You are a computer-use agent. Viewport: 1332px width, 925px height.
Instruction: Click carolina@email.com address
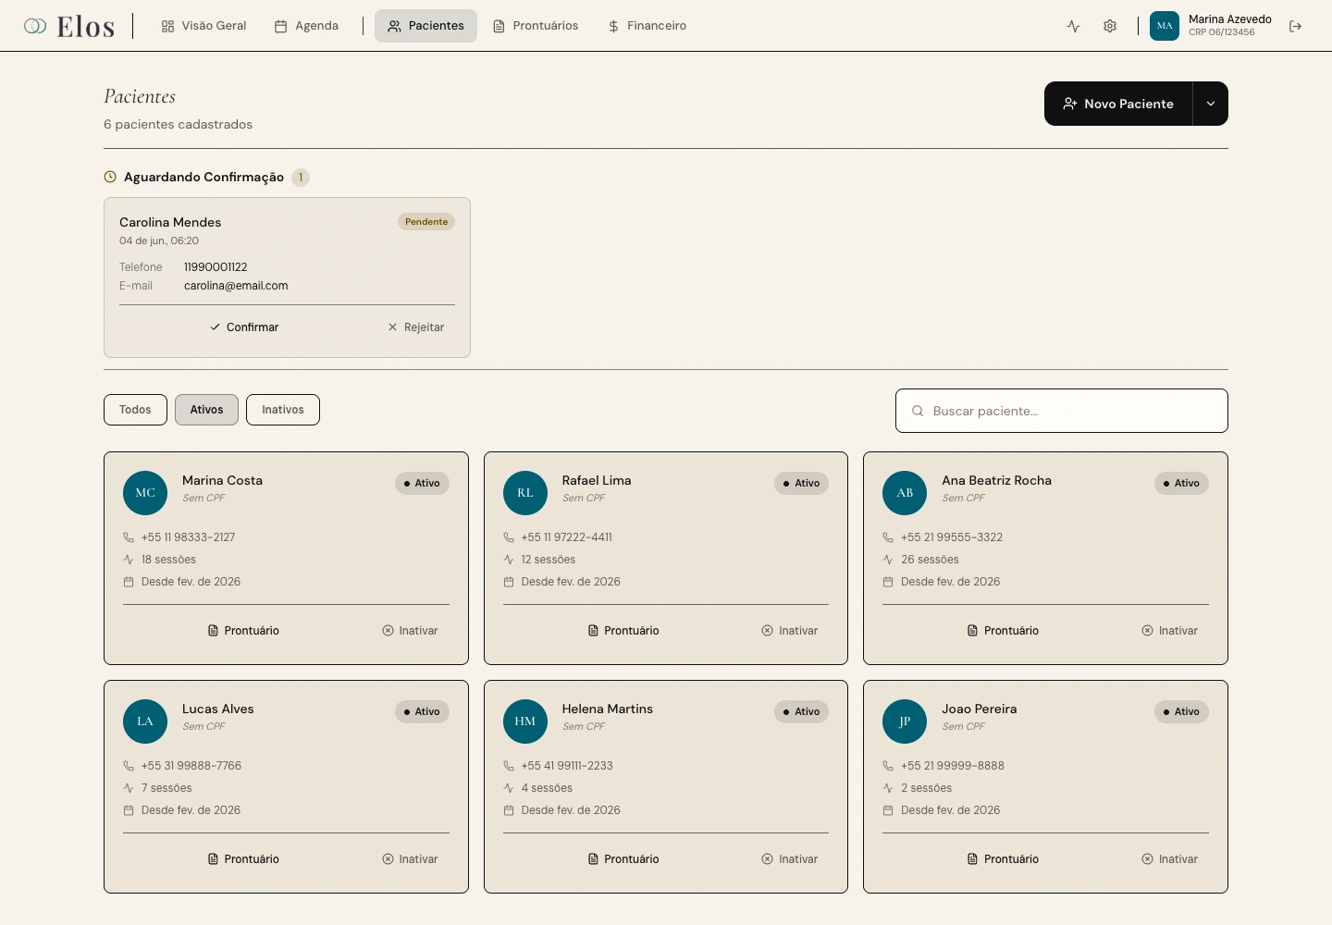236,286
